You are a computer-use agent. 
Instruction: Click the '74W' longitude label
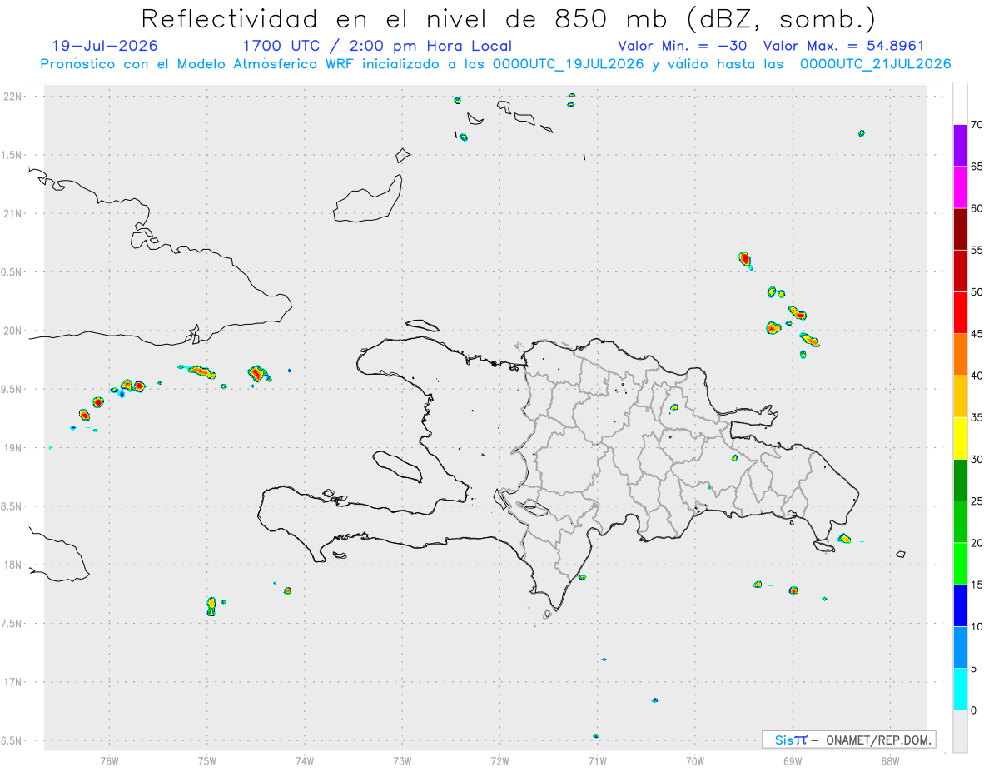[305, 760]
